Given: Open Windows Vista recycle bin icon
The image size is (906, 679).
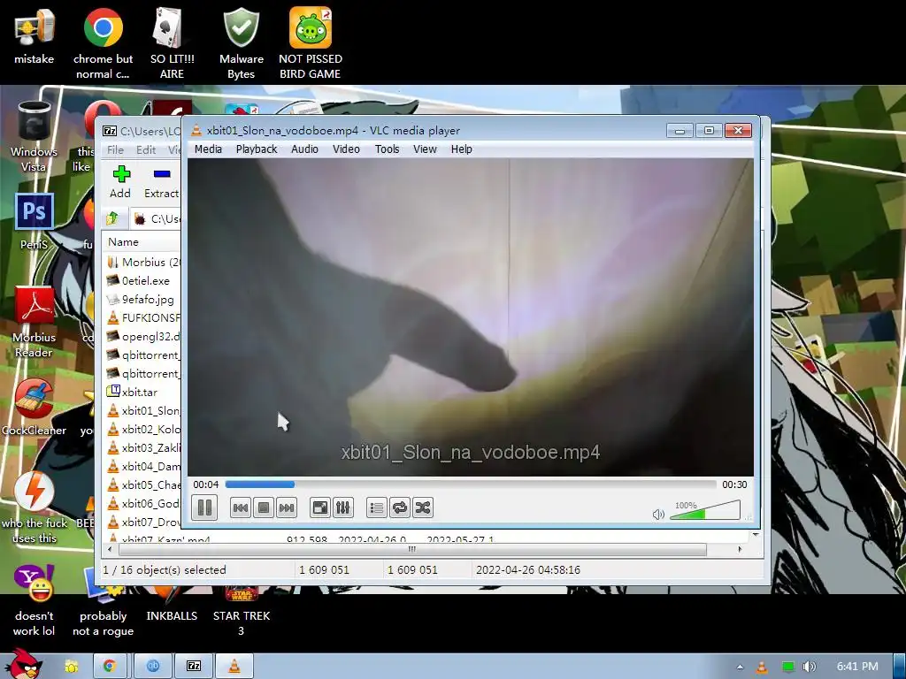Looking at the screenshot, I should coord(35,136).
